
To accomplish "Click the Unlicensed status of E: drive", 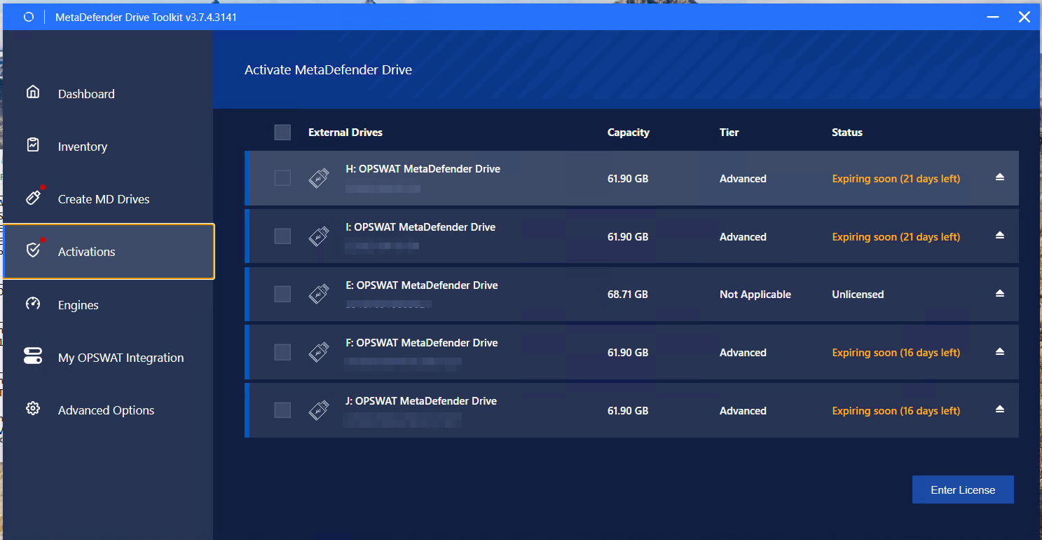I will (x=858, y=295).
